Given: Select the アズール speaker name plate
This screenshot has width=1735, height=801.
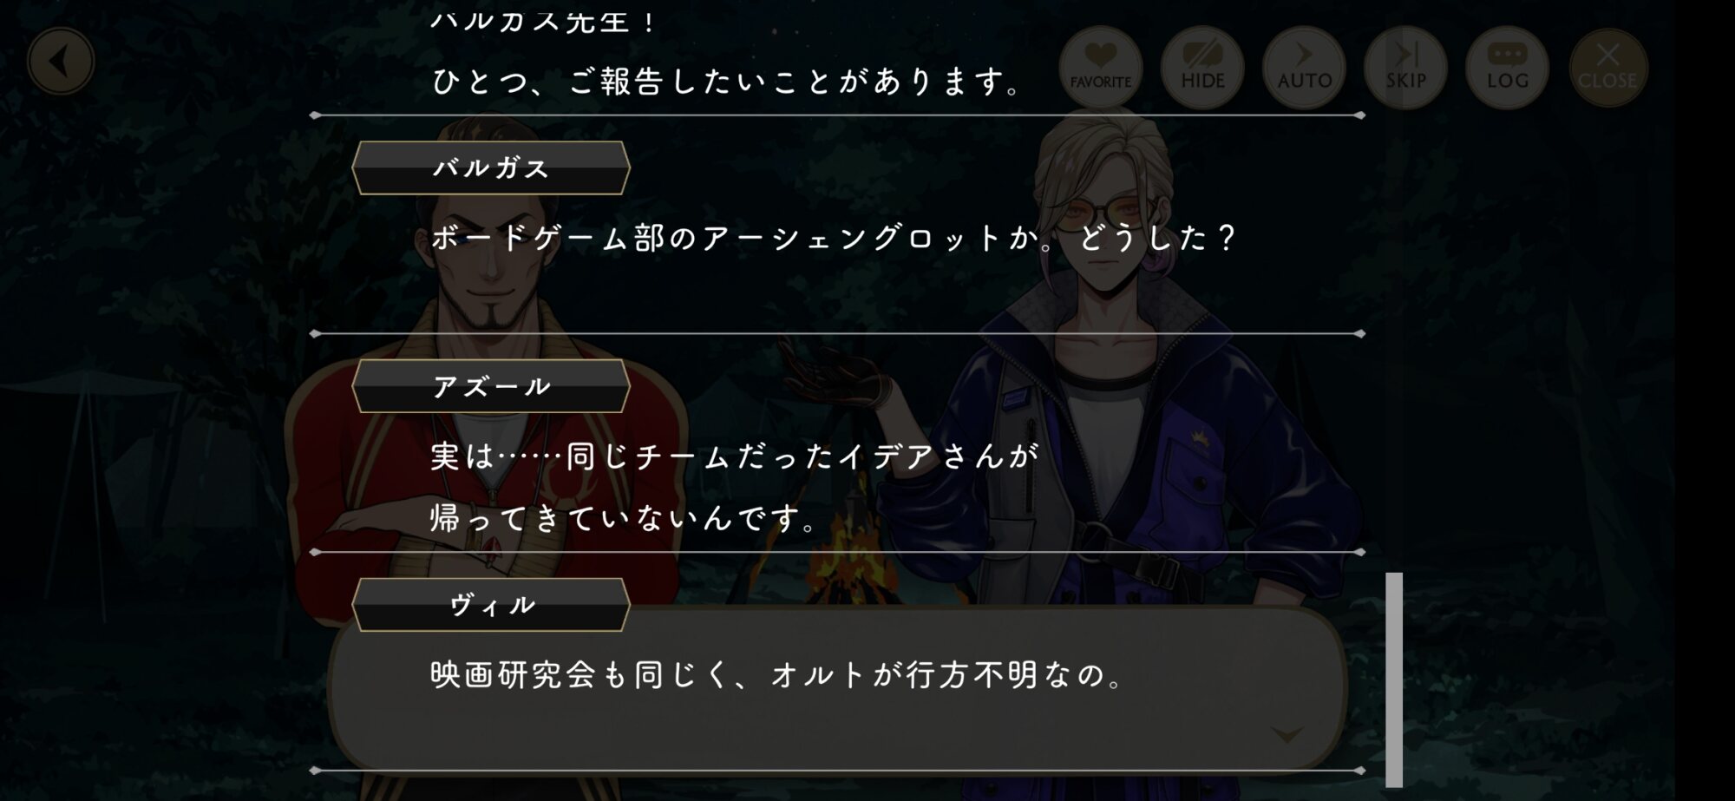Looking at the screenshot, I should click(x=491, y=386).
